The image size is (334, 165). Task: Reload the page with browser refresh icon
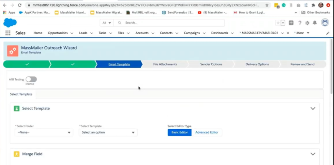coord(20,5)
